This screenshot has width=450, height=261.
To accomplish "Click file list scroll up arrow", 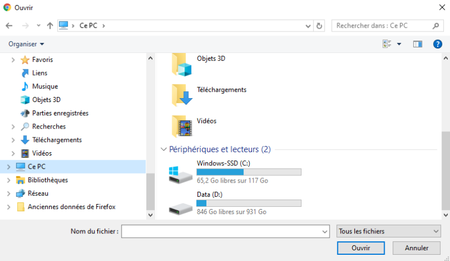I will [445, 58].
